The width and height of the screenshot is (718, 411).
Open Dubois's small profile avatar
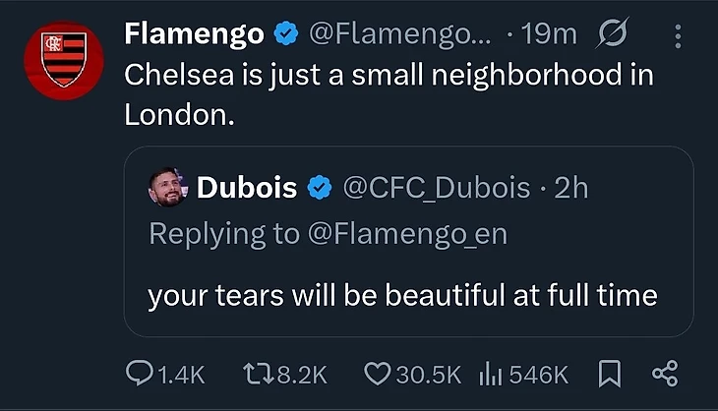pyautogui.click(x=169, y=187)
